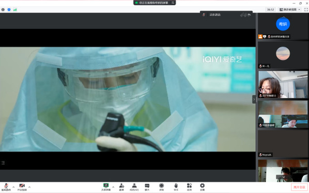Unmute the microphone in the meeting toolbar

[x=6, y=187]
